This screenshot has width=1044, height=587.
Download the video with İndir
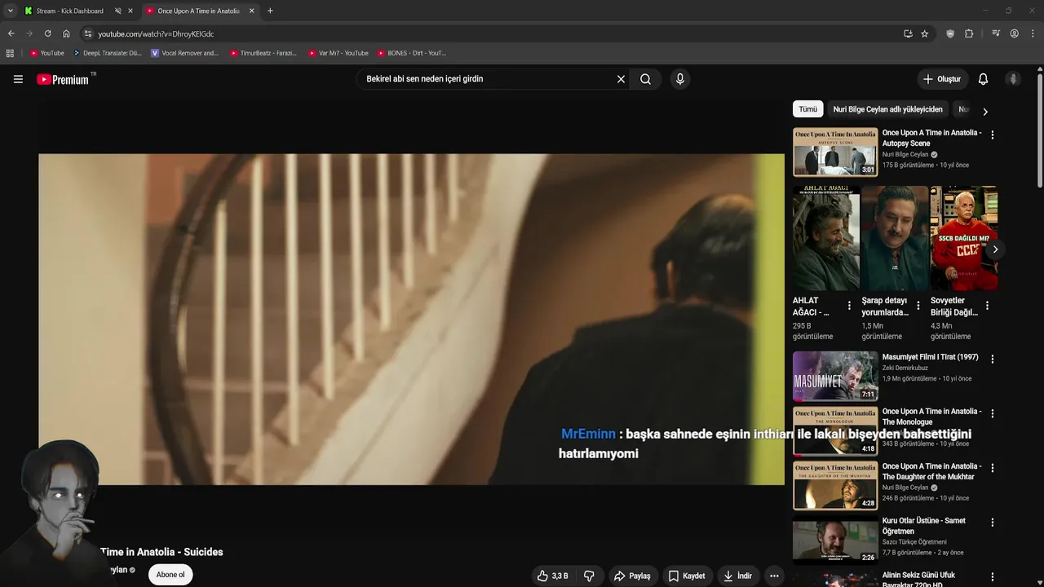coord(737,576)
